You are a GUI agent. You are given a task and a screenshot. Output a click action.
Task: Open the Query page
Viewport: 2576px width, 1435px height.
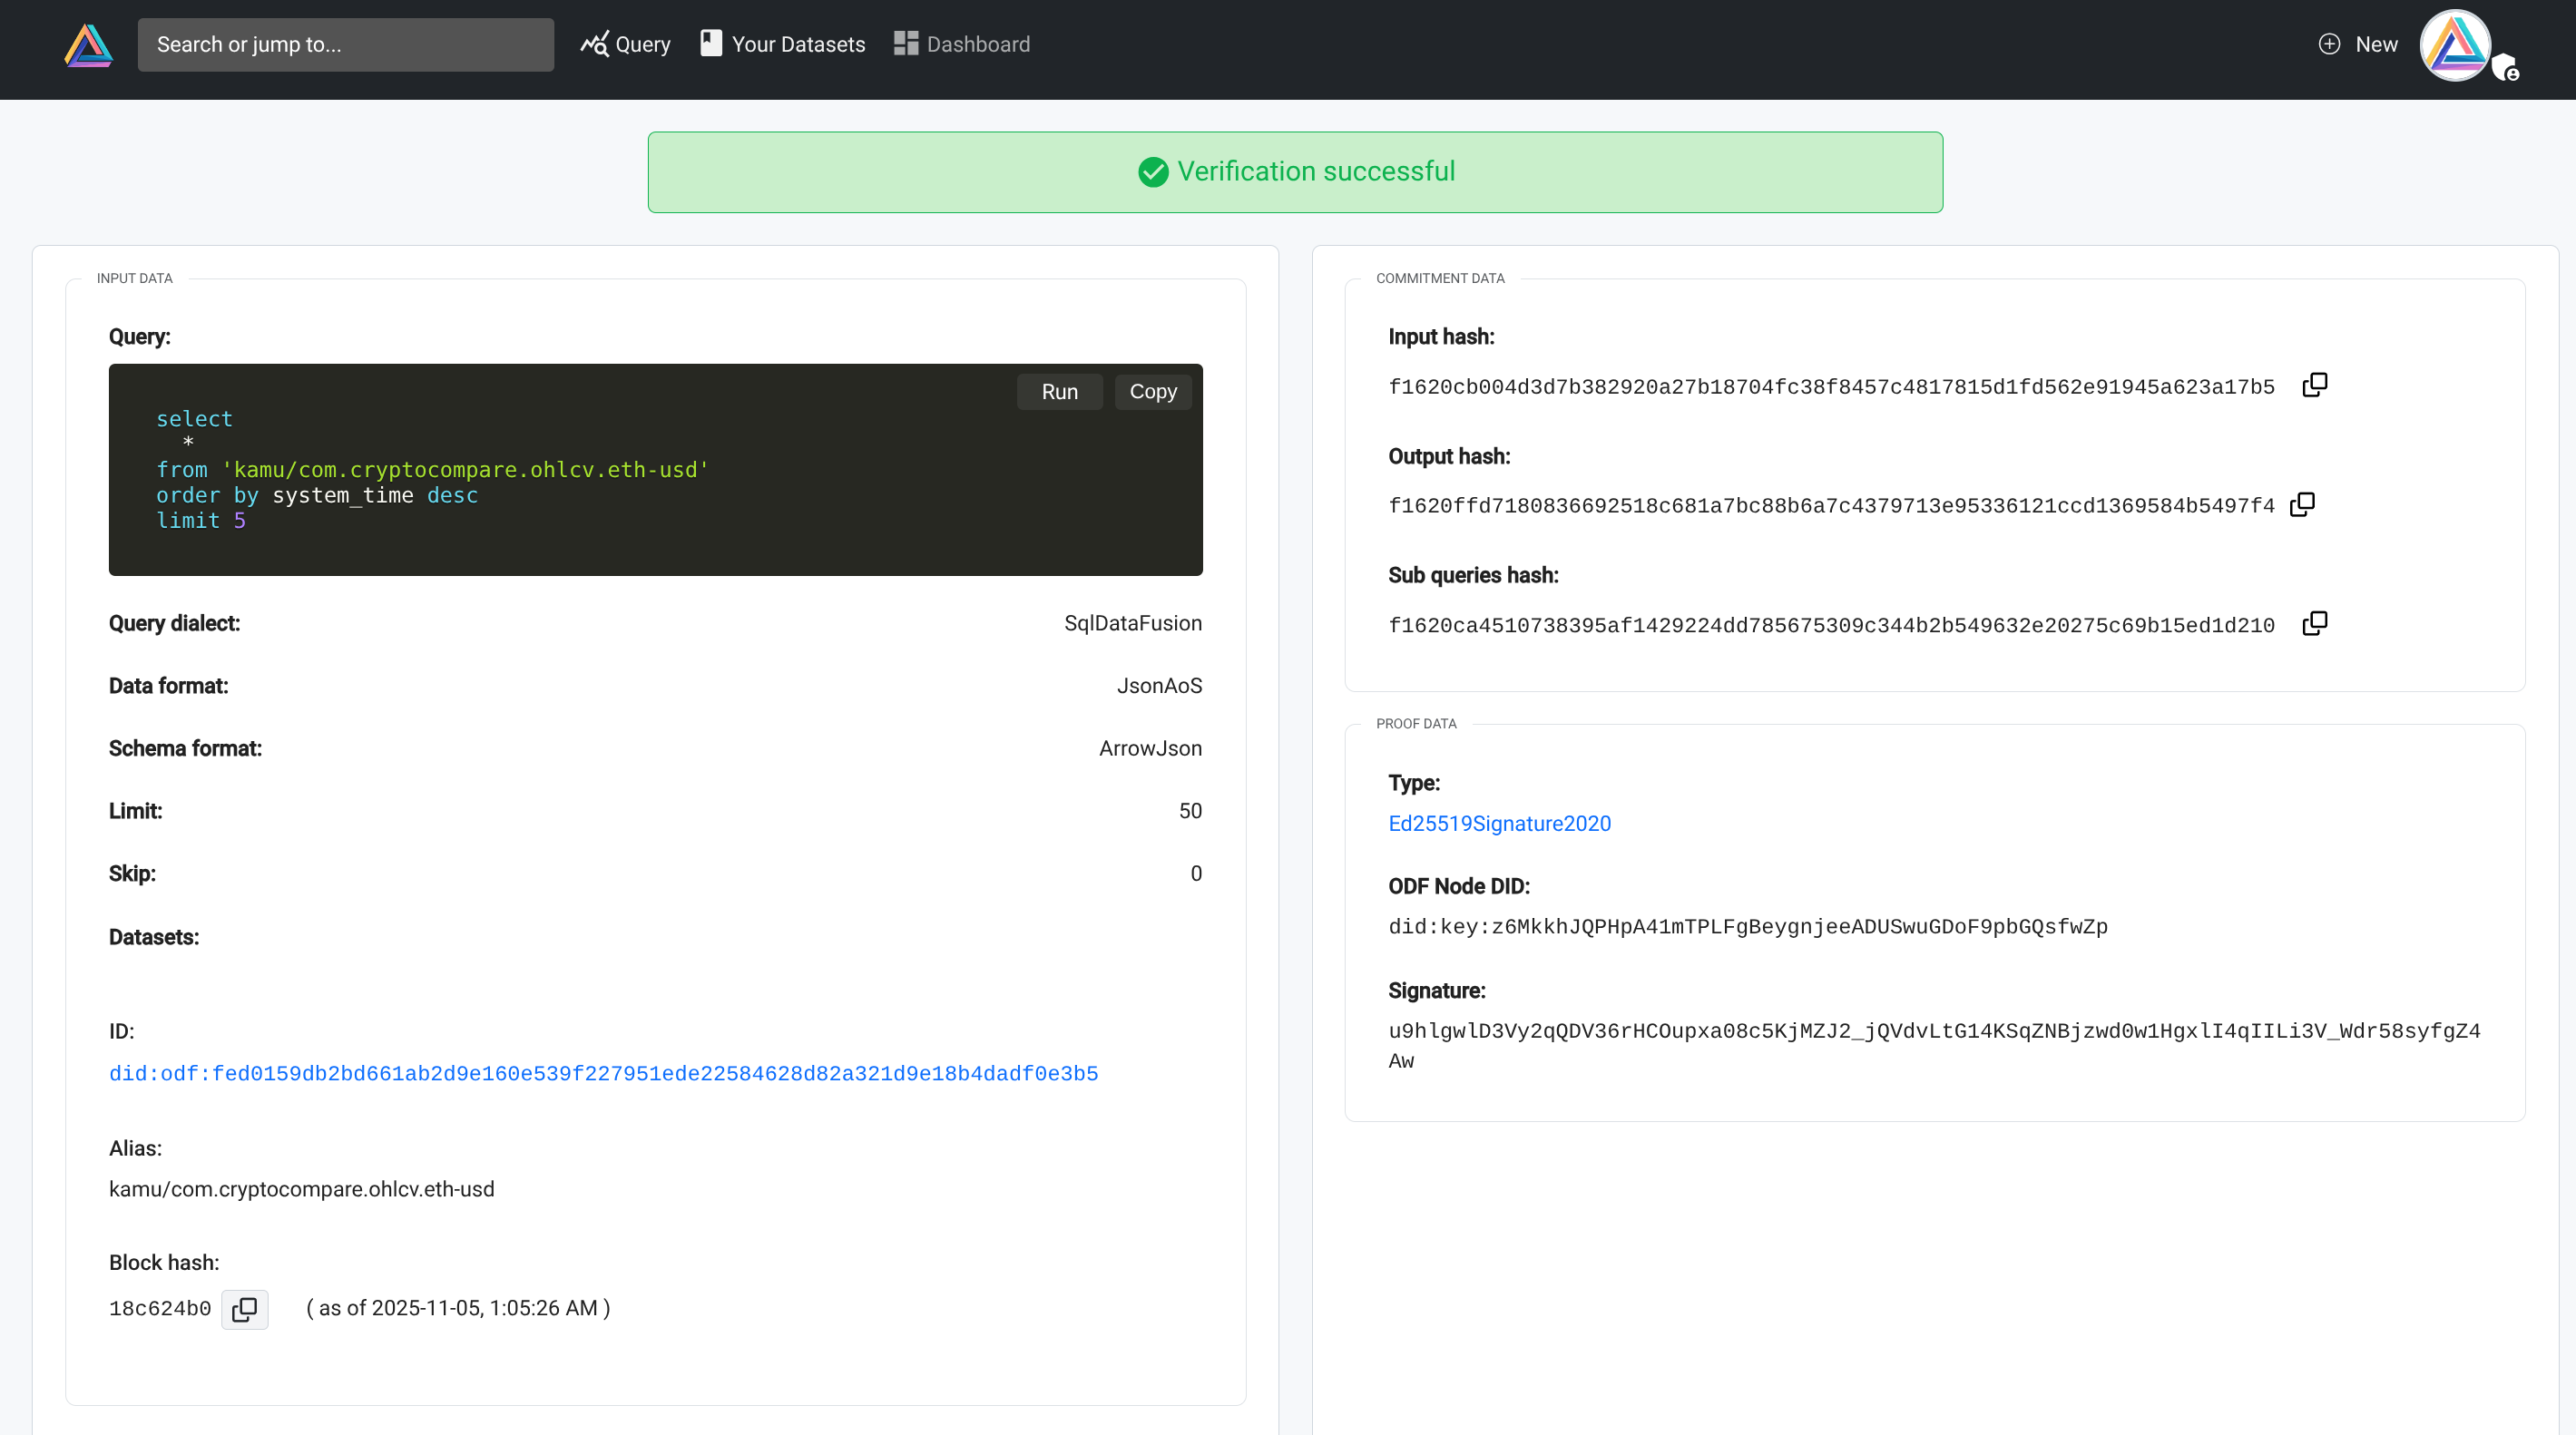(642, 44)
